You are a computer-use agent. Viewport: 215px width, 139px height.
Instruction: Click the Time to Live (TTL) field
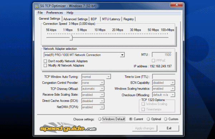pyautogui.click(x=164, y=77)
